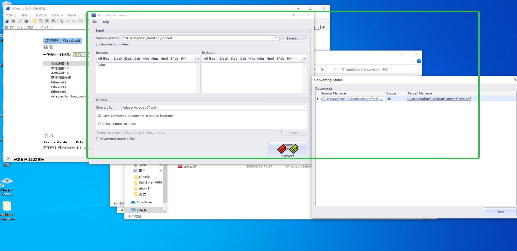The height and width of the screenshot is (251, 517).
Task: Click the 此电脑 computer icon in Explorer sidebar
Action: pyautogui.click(x=133, y=210)
